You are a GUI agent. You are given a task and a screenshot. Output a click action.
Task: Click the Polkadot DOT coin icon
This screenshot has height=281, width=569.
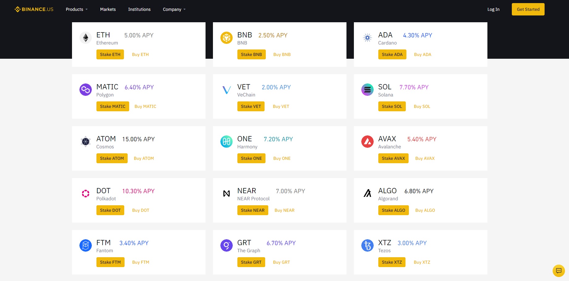click(x=86, y=194)
